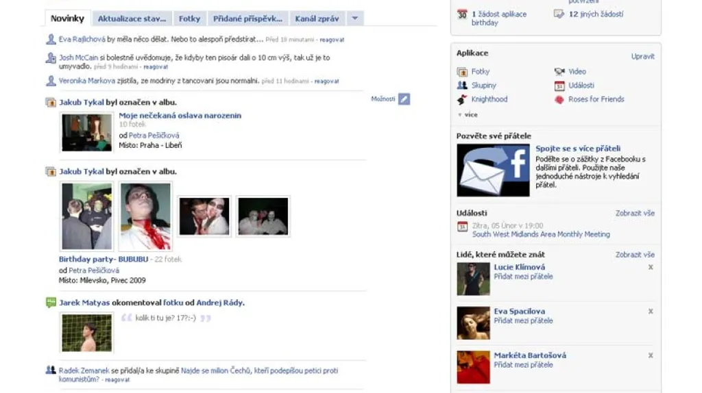Open the Birthday party- BUBUBU album link
The image size is (702, 393).
point(104,259)
